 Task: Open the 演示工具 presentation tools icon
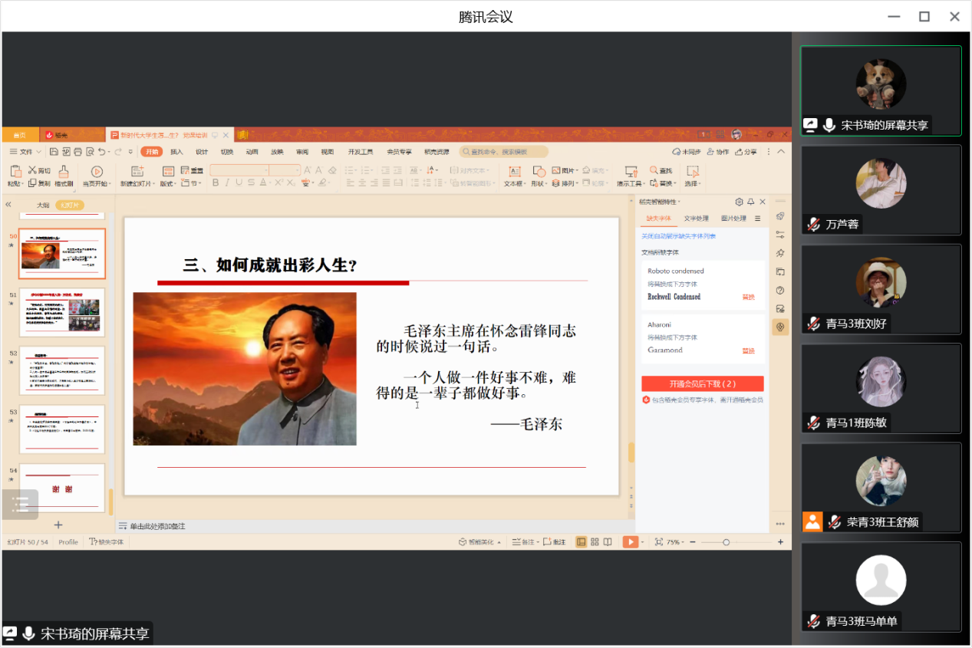[x=631, y=171]
